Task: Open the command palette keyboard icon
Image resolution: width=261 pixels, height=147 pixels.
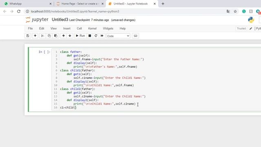Action: pyautogui.click(x=135, y=36)
